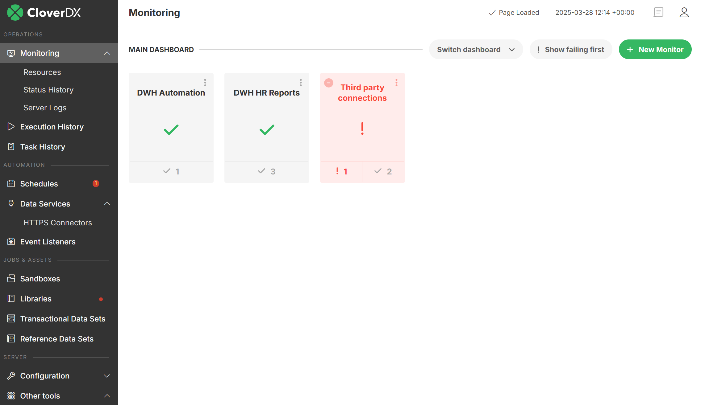
Task: Open the Switch dashboard dropdown
Action: pos(476,49)
